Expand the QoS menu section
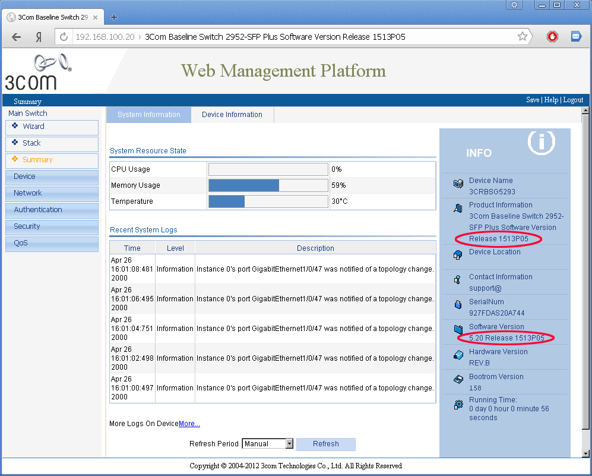Image resolution: width=592 pixels, height=476 pixels. [x=52, y=243]
